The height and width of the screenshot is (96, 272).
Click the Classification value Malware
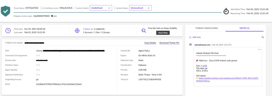point(142,65)
